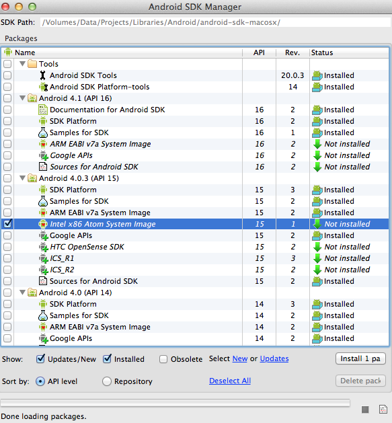The image size is (392, 423).
Task: Collapse the Android 4.0.3 (API 15) group triangle
Action: pyautogui.click(x=23, y=178)
